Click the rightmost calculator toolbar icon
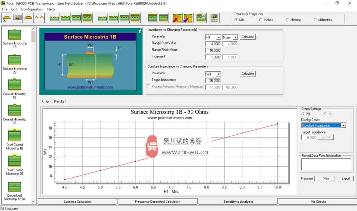 click(x=214, y=18)
